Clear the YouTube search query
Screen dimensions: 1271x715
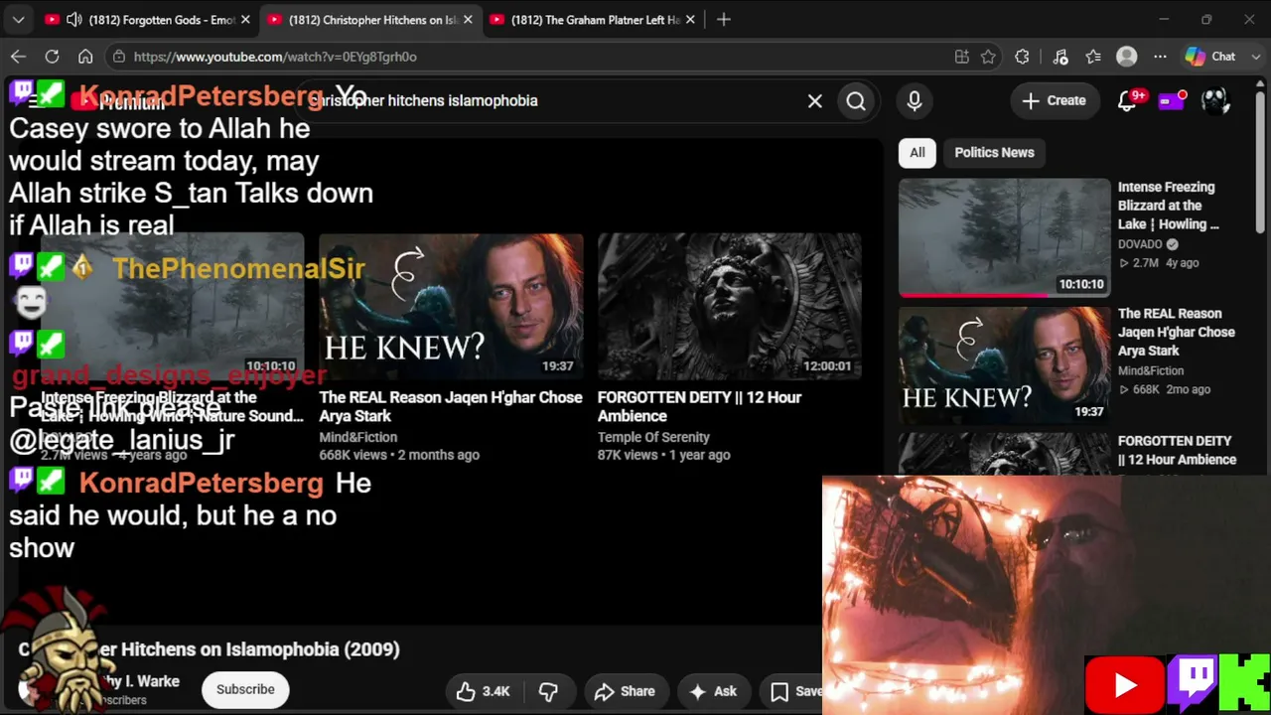click(815, 100)
